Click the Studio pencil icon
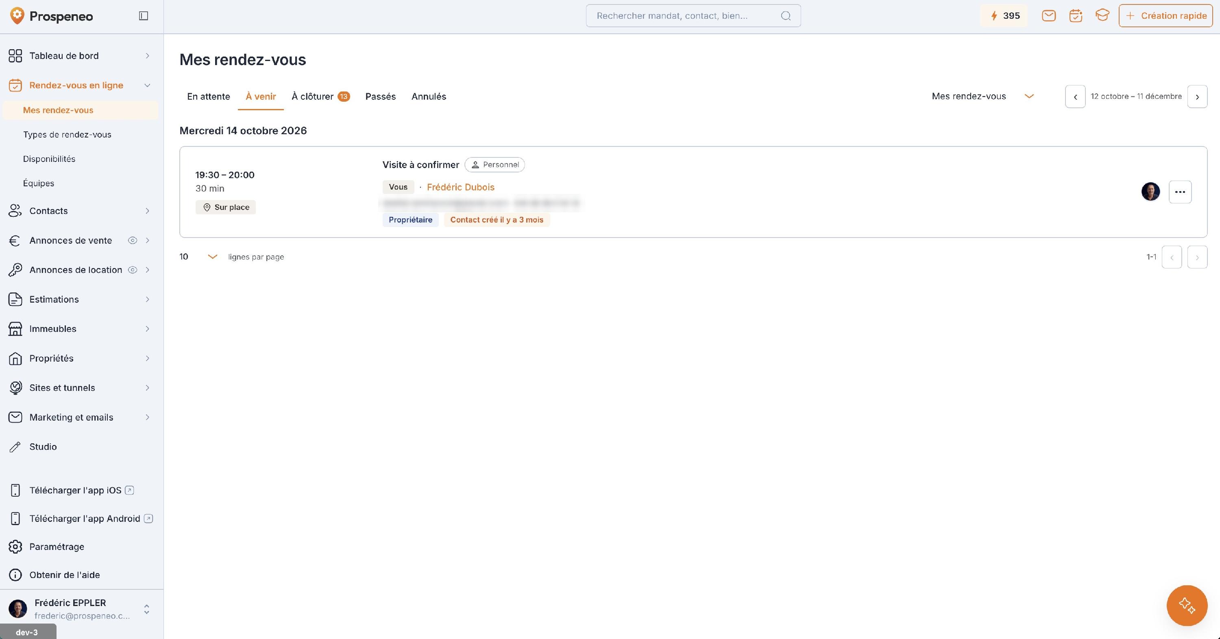Viewport: 1220px width, 639px height. [x=15, y=447]
